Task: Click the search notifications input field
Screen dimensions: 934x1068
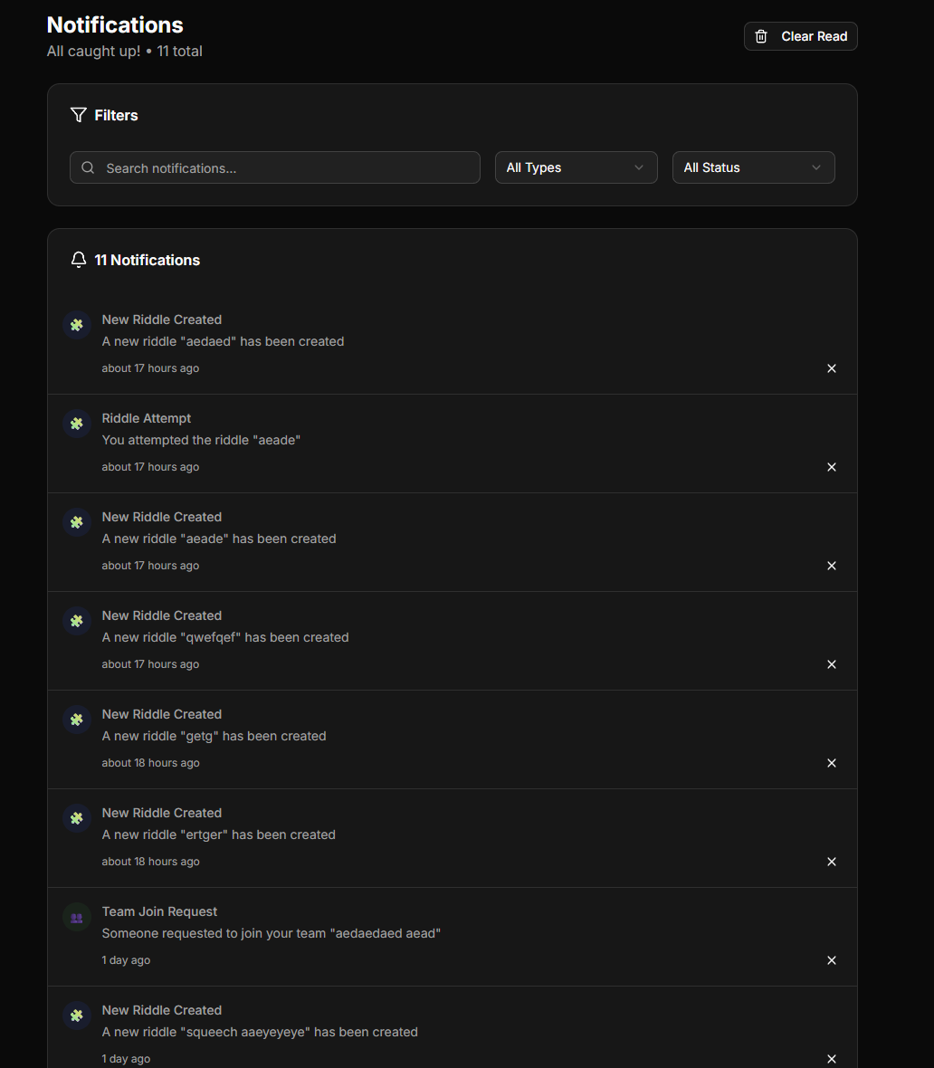Action: pyautogui.click(x=274, y=167)
